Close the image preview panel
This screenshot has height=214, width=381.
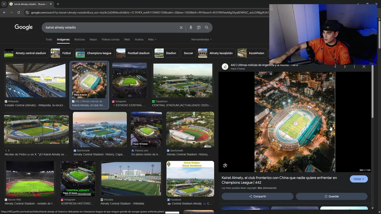(364, 67)
